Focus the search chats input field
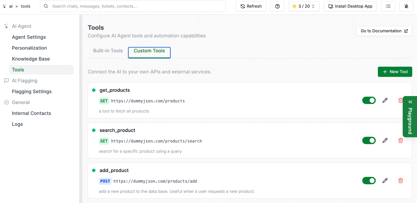 pyautogui.click(x=136, y=6)
